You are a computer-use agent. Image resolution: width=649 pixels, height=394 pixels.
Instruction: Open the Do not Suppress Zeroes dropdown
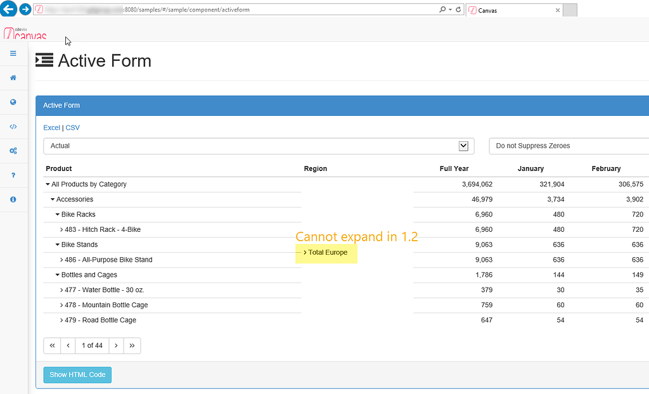569,146
